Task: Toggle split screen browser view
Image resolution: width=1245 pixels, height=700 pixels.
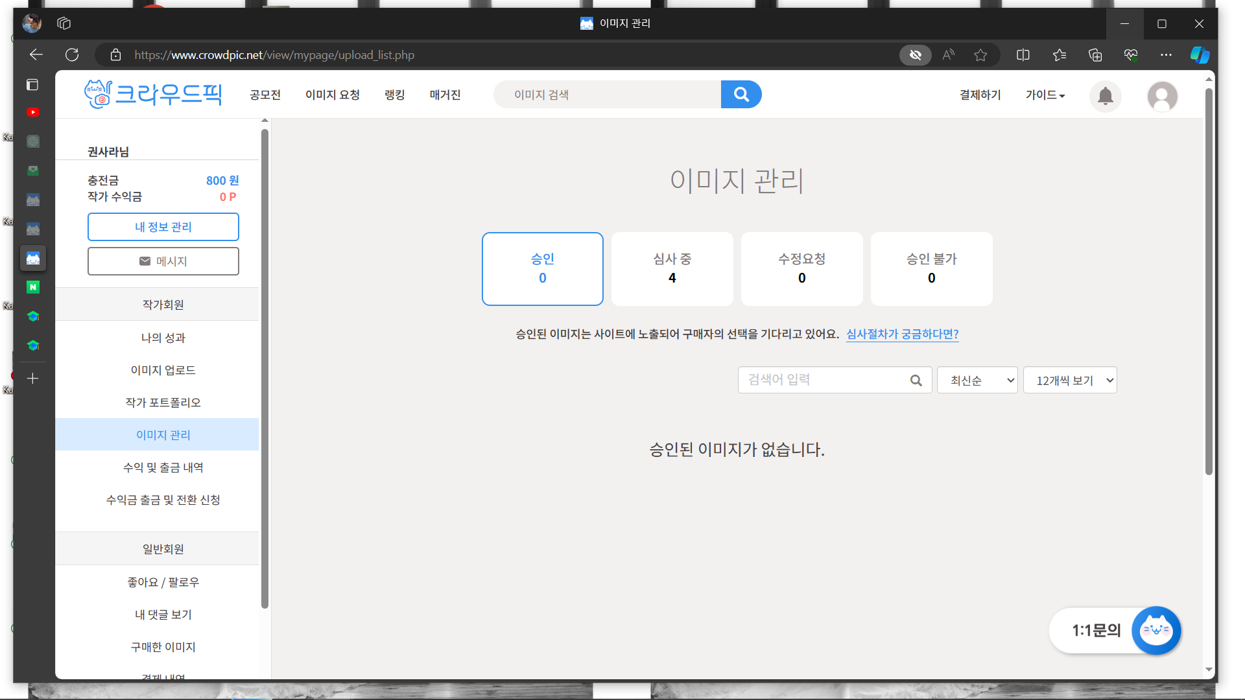Action: point(1023,55)
